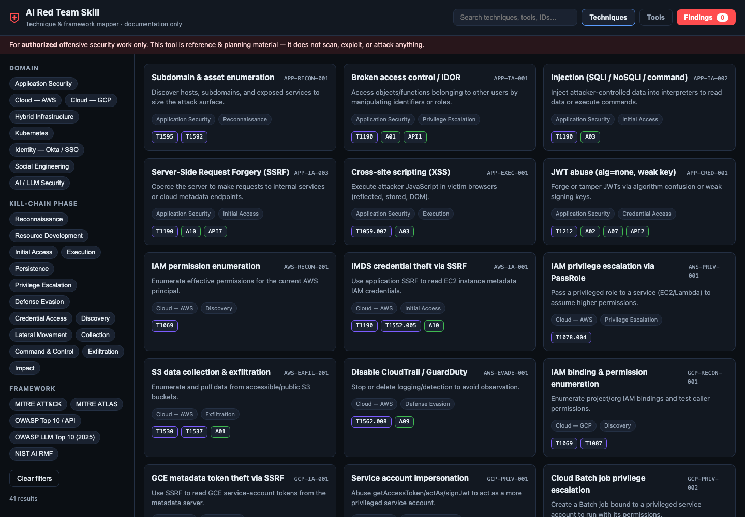The height and width of the screenshot is (517, 745).
Task: Open Service account impersonation card title
Action: coord(410,478)
